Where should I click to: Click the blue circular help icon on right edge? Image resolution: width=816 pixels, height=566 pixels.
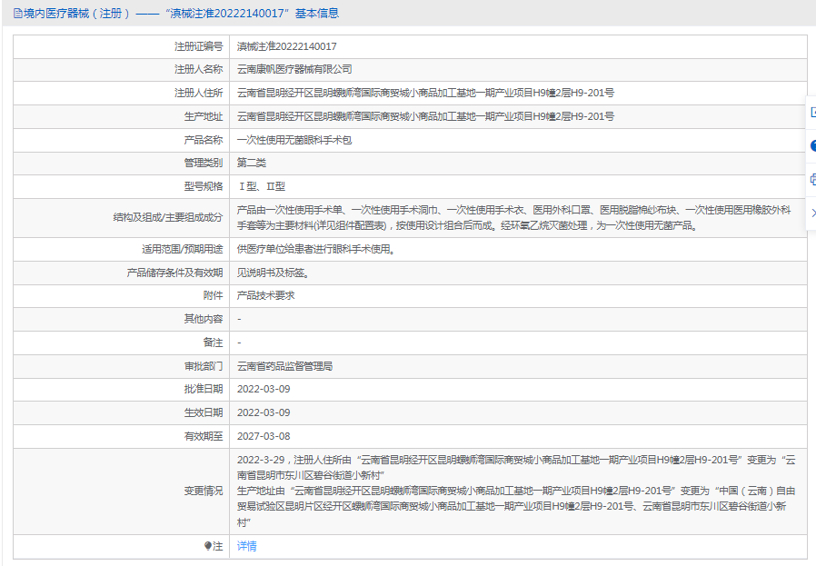[812, 145]
